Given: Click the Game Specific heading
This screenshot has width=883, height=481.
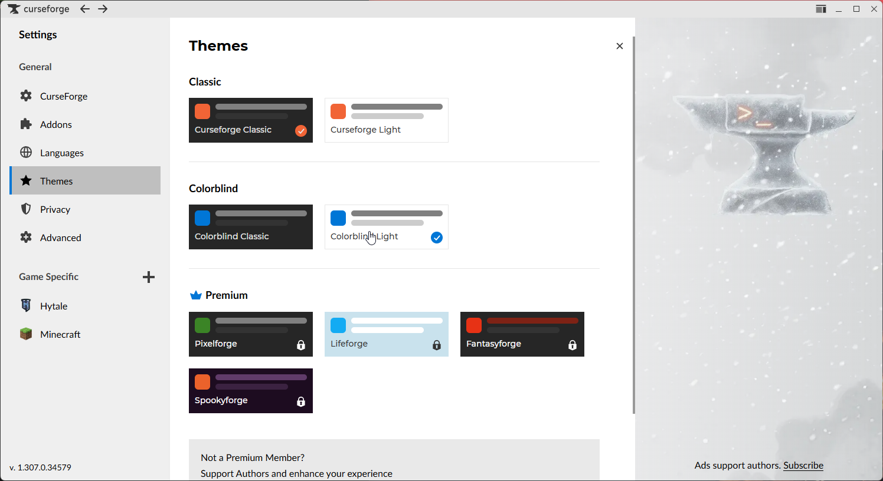Looking at the screenshot, I should [x=49, y=276].
